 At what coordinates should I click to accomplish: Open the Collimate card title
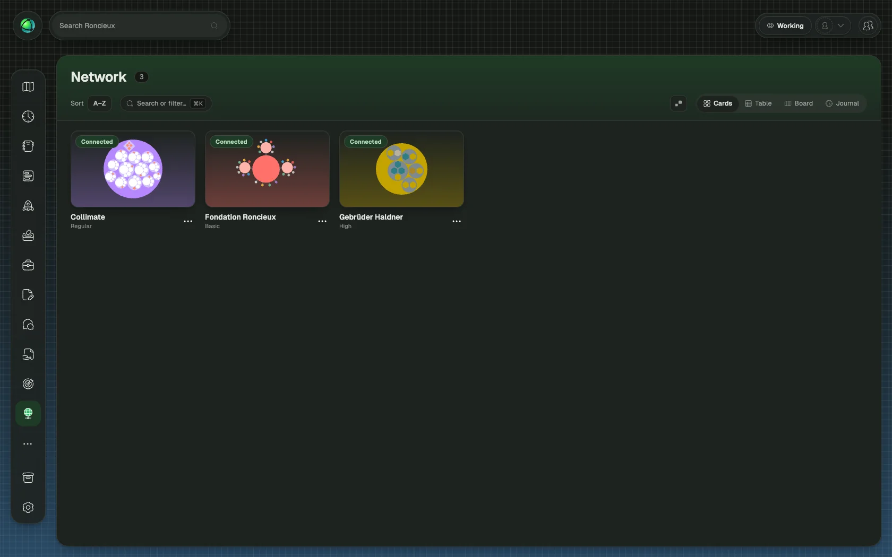click(x=88, y=217)
